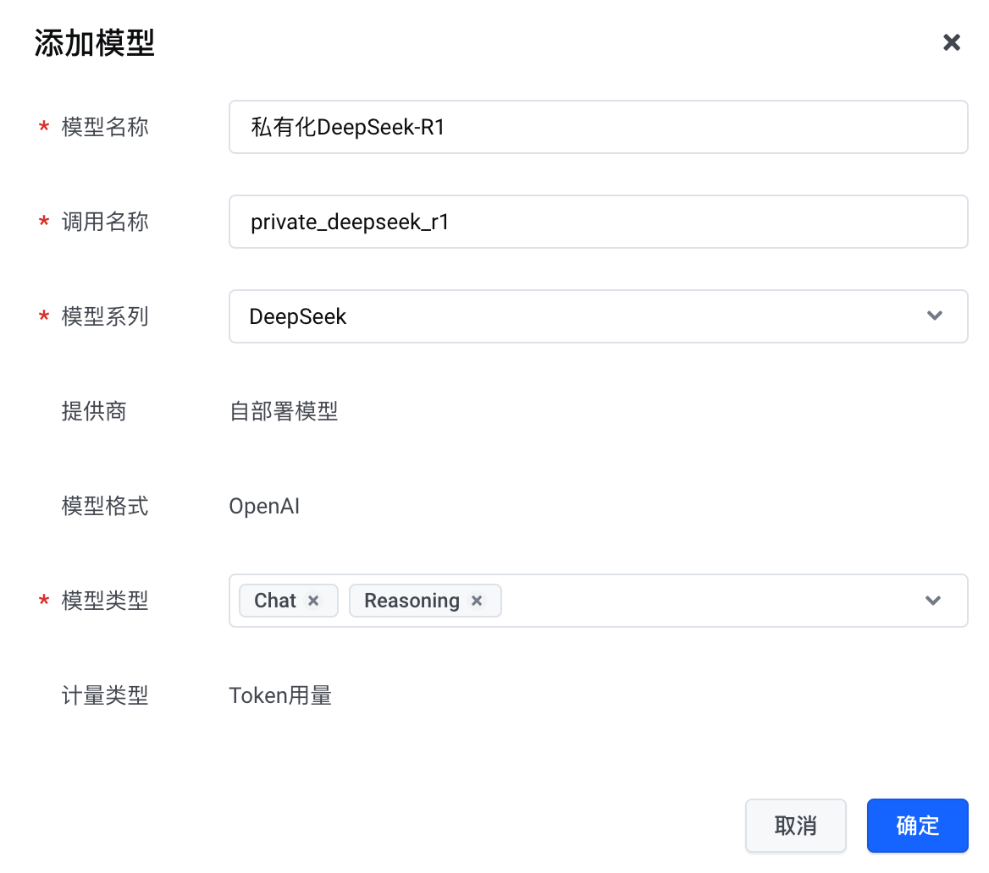The height and width of the screenshot is (873, 989).
Task: Click the Chat tag label
Action: [275, 601]
